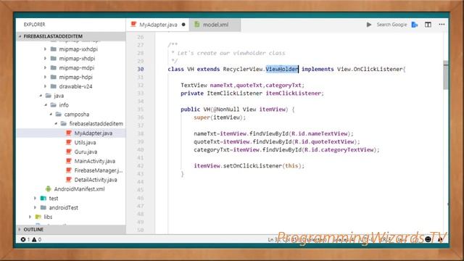Collapse the firebaselastaddeditem folder arrow
464x261 pixels.
[x=56, y=124]
